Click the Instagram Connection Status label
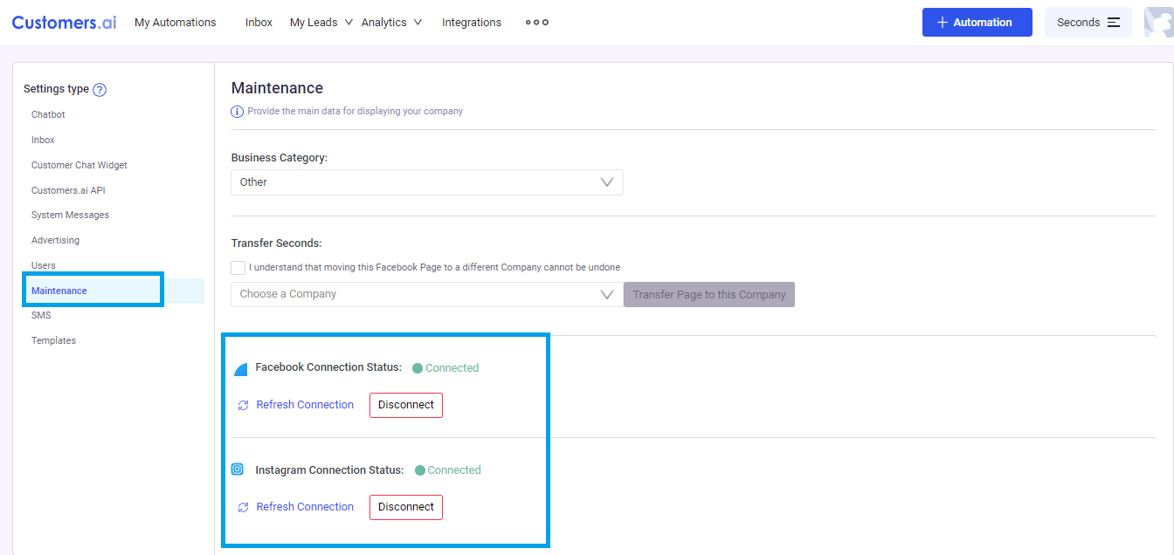The width and height of the screenshot is (1174, 555). [329, 470]
